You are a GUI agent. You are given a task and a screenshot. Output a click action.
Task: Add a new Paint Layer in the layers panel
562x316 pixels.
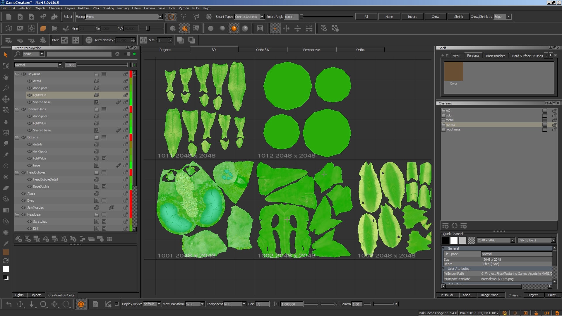(x=19, y=239)
